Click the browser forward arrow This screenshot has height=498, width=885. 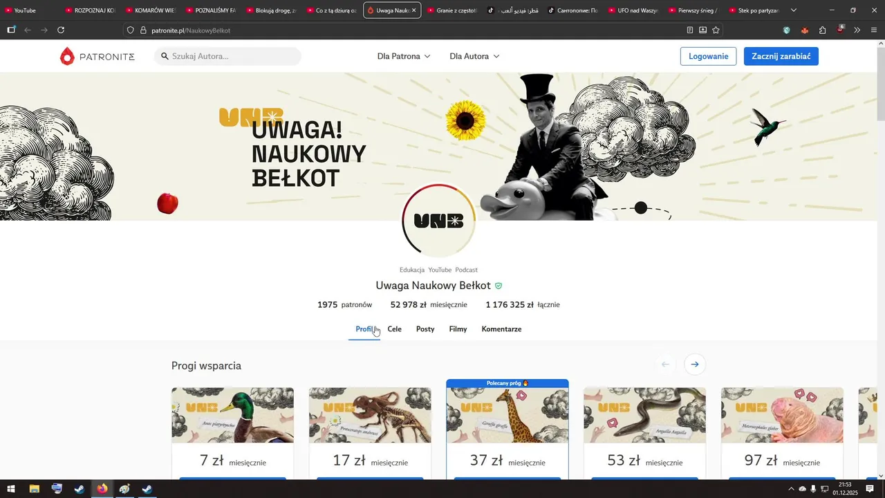44,30
